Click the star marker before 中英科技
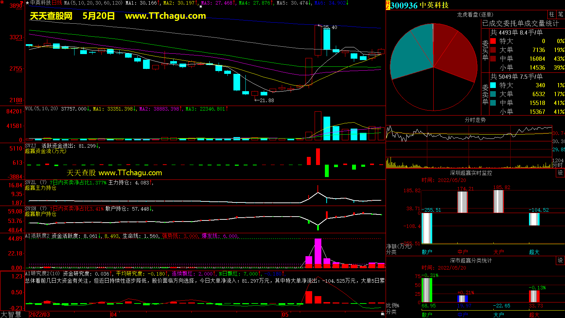The image size is (565, 318). click(28, 3)
